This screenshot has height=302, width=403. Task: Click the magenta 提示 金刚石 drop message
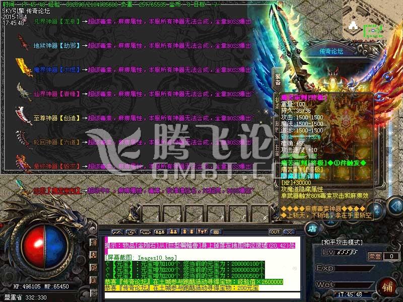coord(199,246)
